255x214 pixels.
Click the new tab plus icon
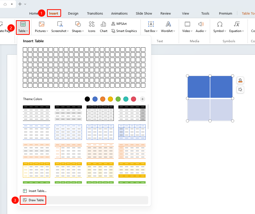tap(20, 4)
